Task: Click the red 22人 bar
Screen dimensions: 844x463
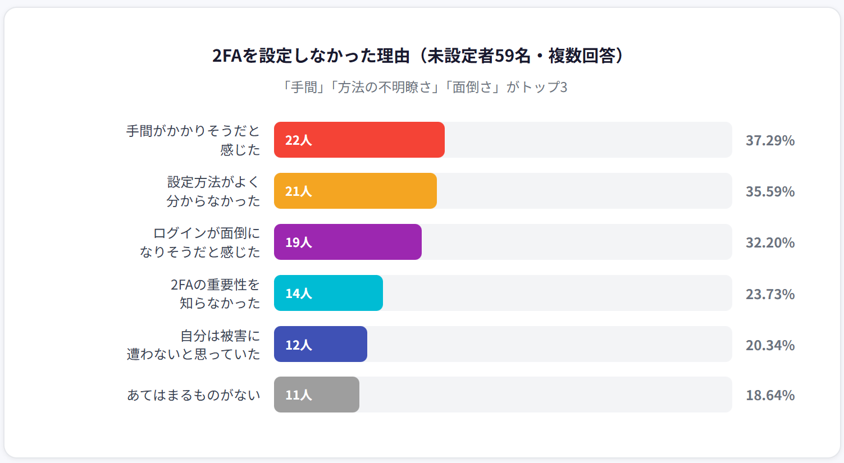Action: (x=359, y=140)
